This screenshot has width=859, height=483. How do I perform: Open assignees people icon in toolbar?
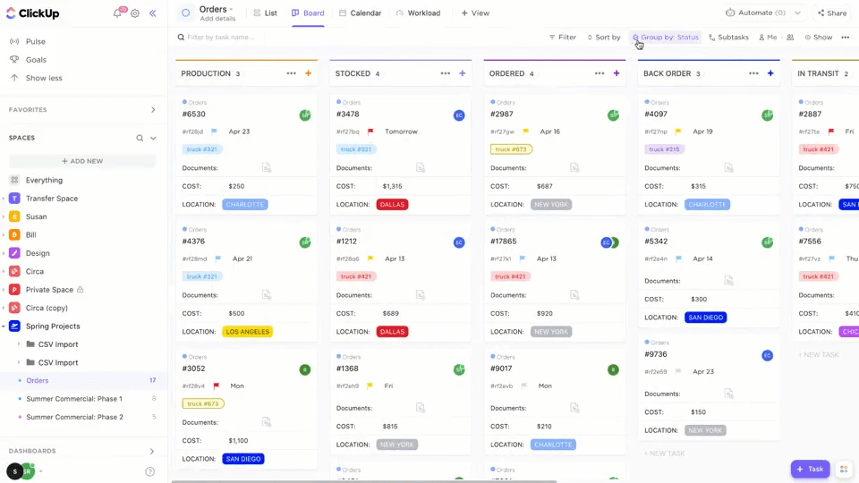790,38
